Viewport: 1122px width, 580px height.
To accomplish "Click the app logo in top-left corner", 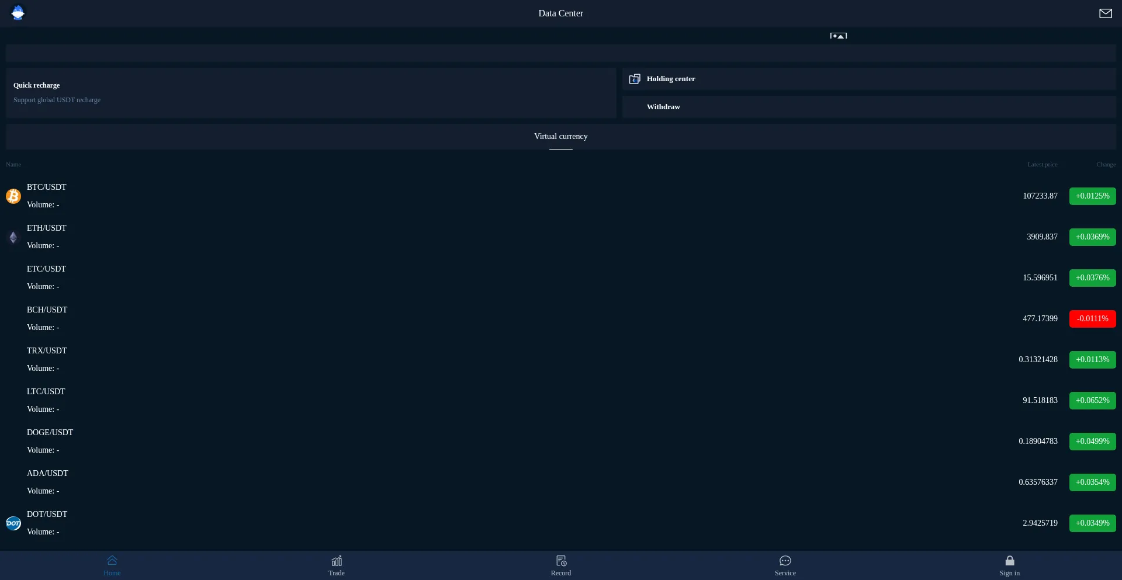I will 18,13.
